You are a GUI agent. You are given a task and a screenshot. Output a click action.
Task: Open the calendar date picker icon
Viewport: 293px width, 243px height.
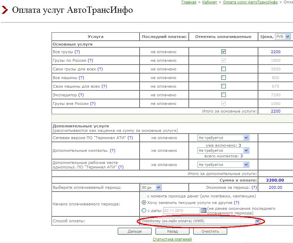click(204, 211)
